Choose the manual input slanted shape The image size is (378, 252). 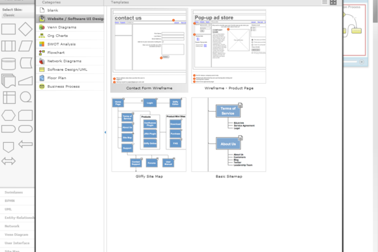pyautogui.click(x=25, y=81)
